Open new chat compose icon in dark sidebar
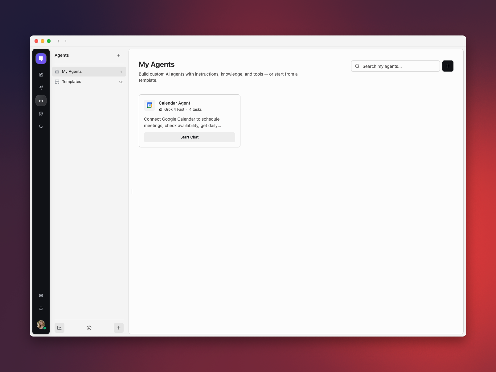The image size is (496, 372). click(41, 75)
